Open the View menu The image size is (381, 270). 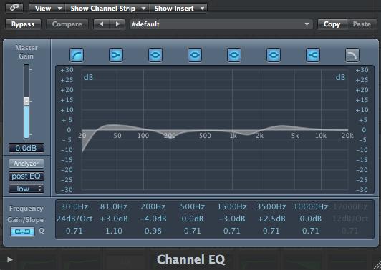pos(47,9)
